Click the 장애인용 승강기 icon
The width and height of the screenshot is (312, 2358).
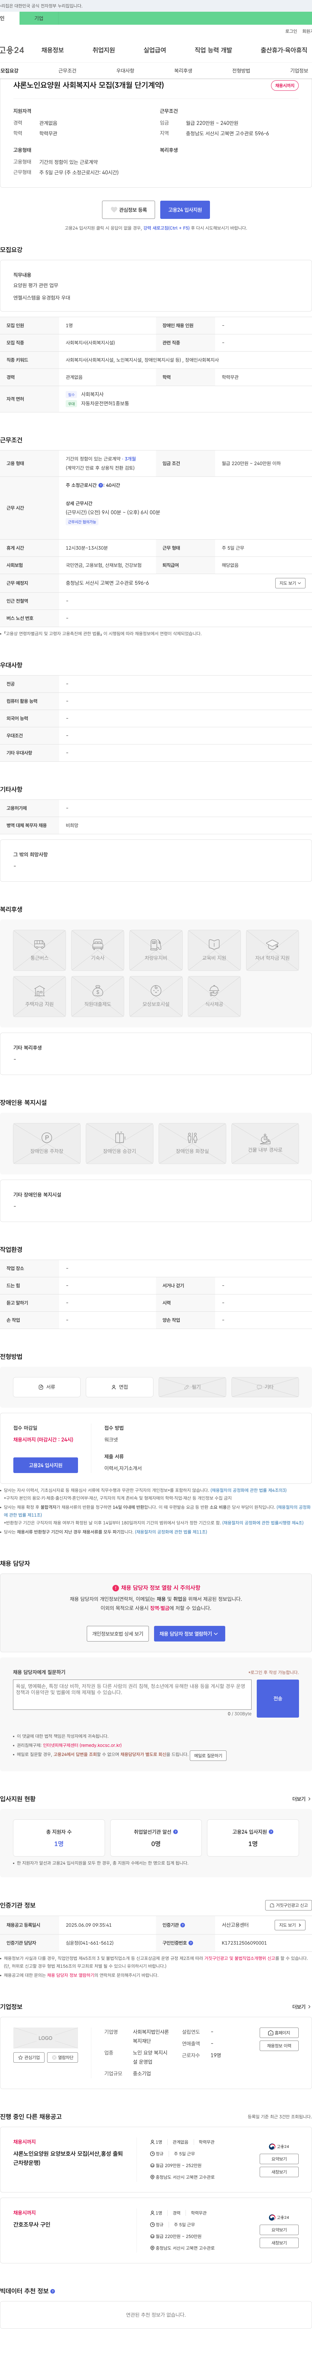pos(120,1143)
